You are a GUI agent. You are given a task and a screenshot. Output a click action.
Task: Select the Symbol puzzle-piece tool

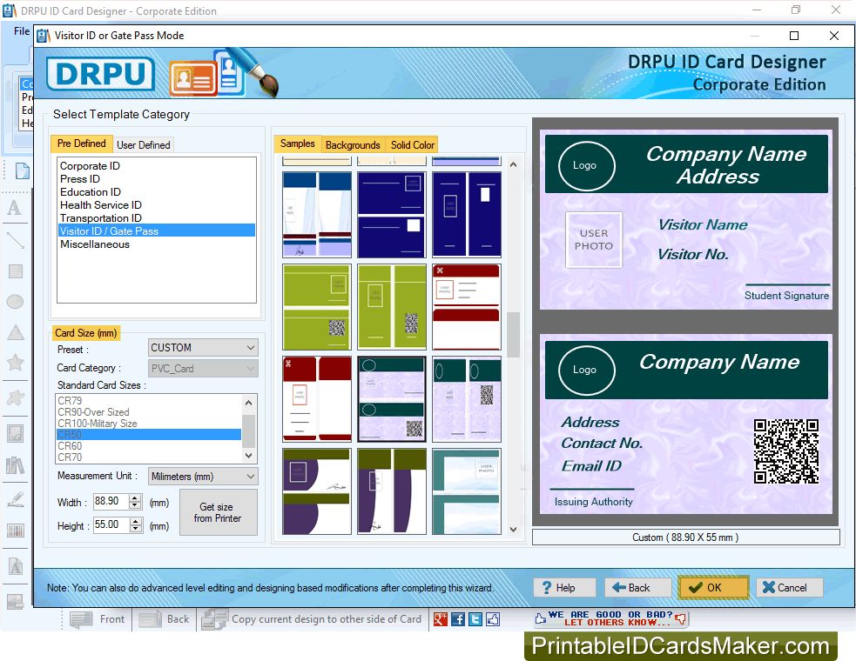pos(16,397)
